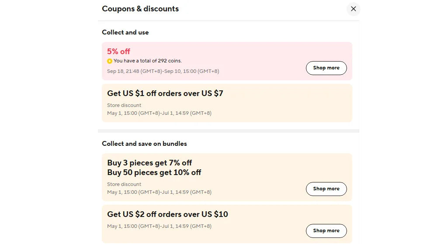Click the "Buy 50 pieces get 10% off" text

coord(154,172)
